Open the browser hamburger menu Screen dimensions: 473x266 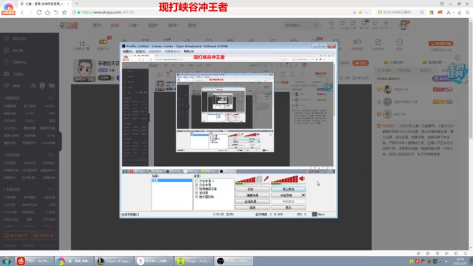[467, 12]
